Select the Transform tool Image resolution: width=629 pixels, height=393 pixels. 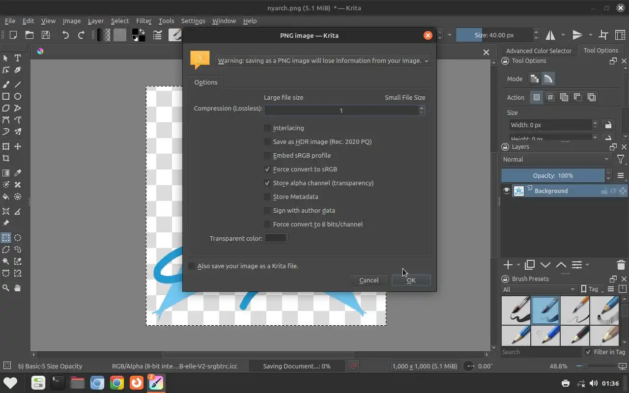pyautogui.click(x=6, y=146)
